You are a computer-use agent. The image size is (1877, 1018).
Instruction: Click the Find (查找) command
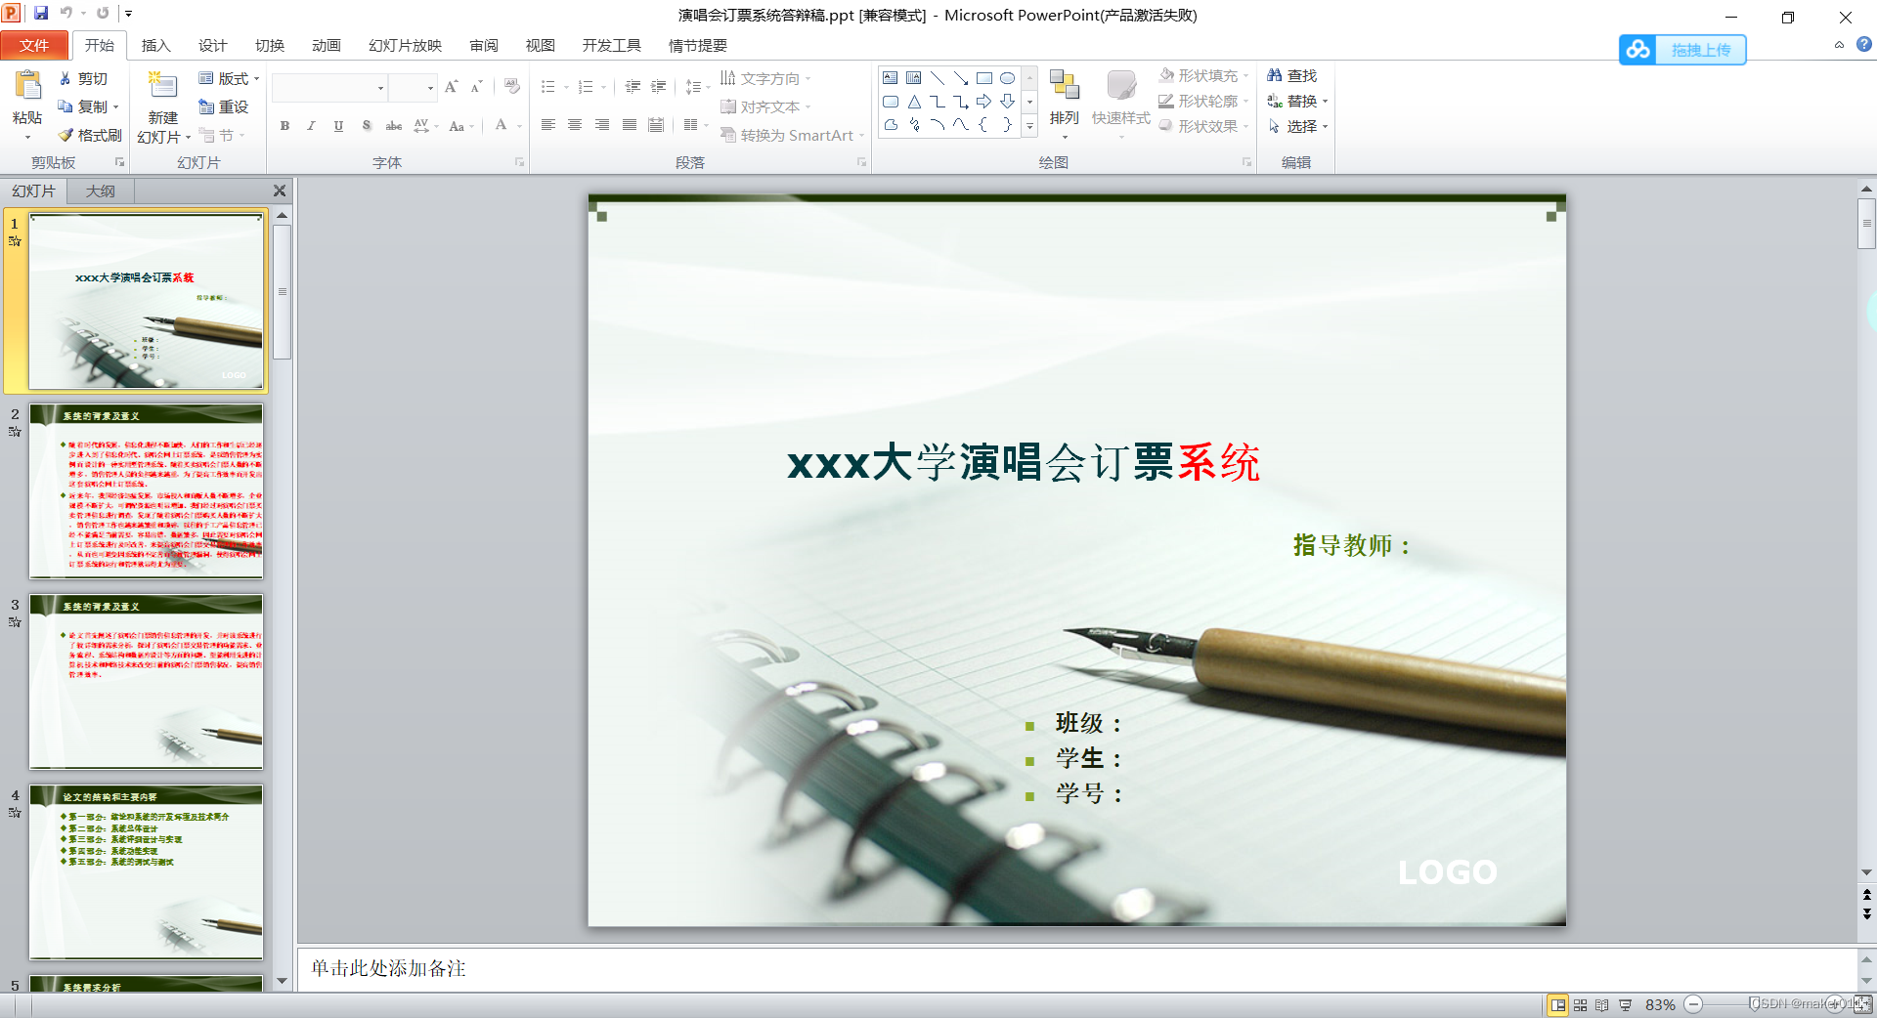1292,75
